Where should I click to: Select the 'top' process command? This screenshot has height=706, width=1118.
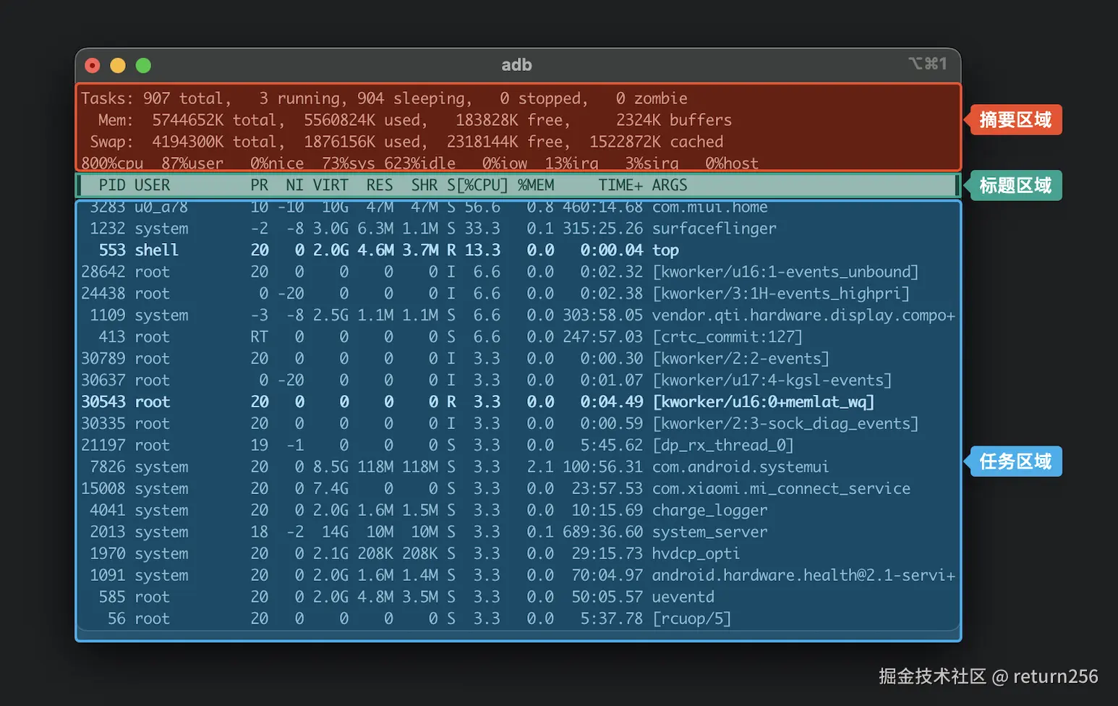[665, 250]
